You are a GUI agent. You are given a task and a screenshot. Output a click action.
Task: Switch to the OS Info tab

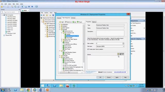click(x=73, y=18)
